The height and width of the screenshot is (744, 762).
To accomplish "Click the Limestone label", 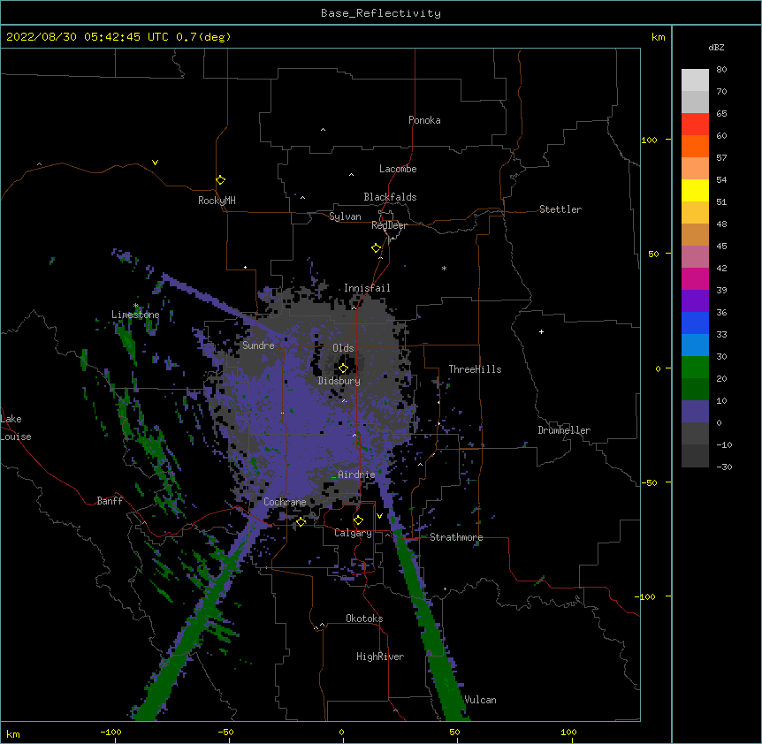I will (x=135, y=315).
